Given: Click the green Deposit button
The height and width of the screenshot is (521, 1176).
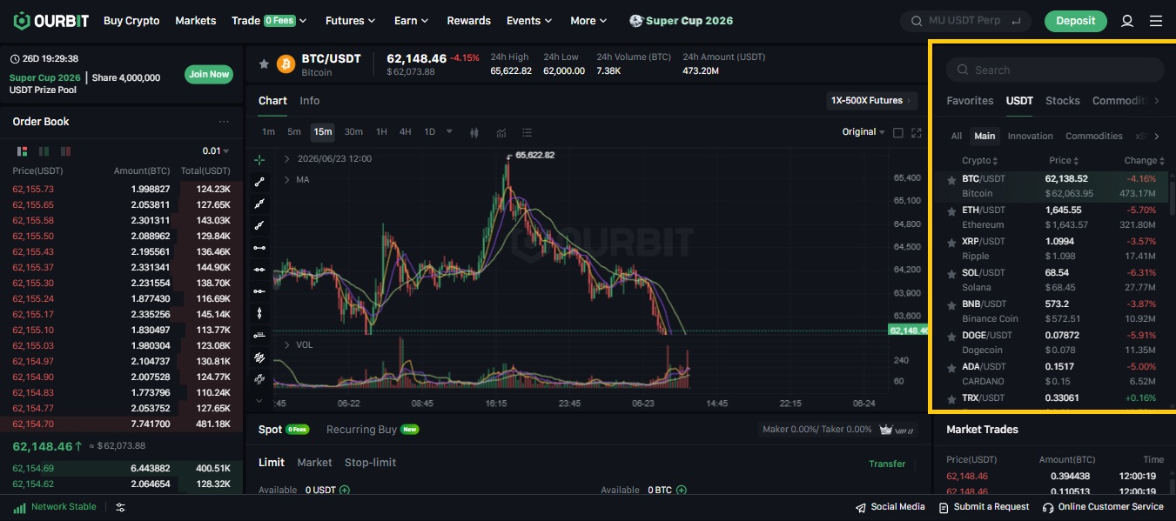Looking at the screenshot, I should (x=1075, y=21).
